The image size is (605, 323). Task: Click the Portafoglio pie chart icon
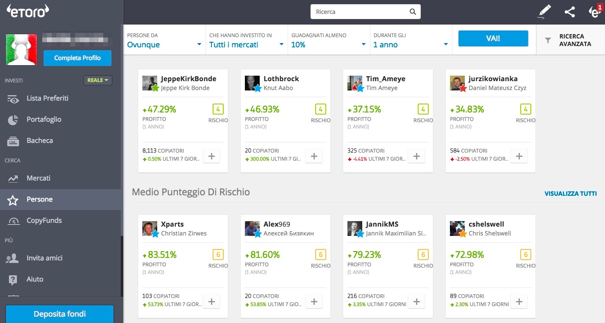click(13, 120)
